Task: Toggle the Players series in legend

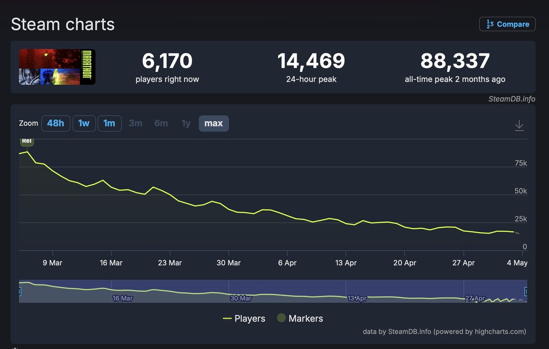Action: (244, 318)
